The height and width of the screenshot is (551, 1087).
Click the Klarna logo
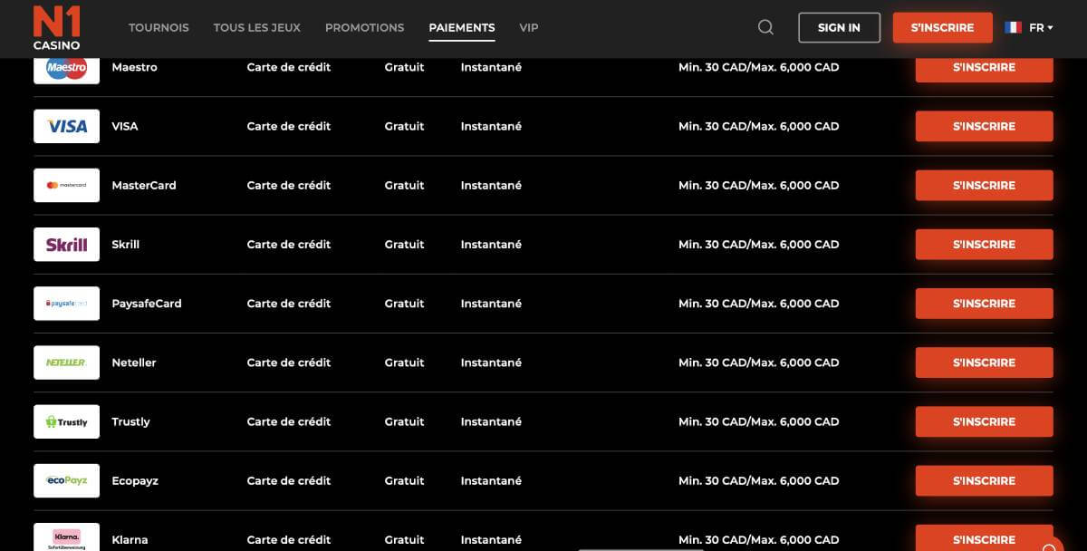click(x=66, y=537)
